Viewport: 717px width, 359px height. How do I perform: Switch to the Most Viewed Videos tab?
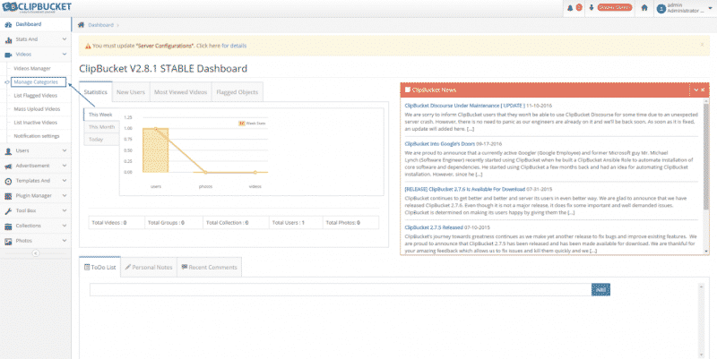click(179, 91)
